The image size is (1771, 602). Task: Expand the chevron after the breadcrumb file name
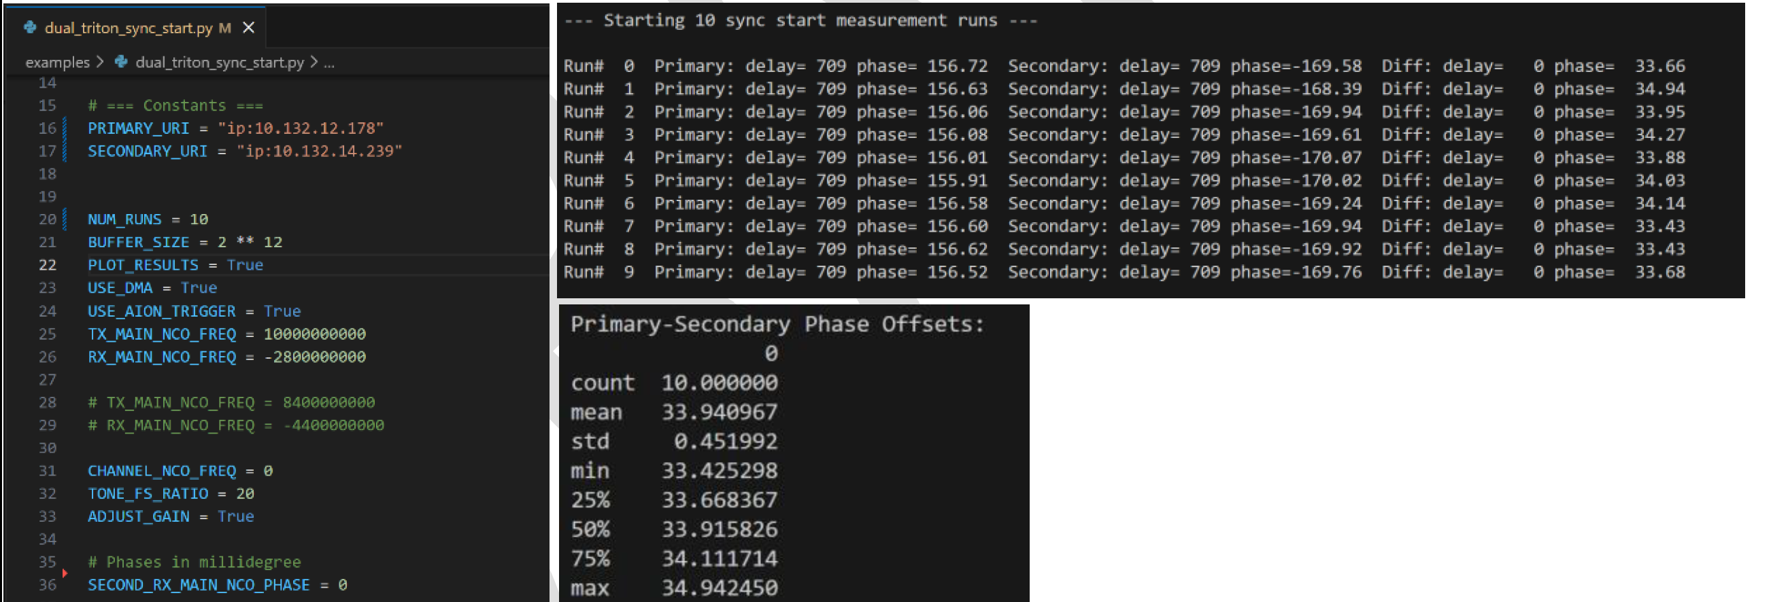point(314,62)
